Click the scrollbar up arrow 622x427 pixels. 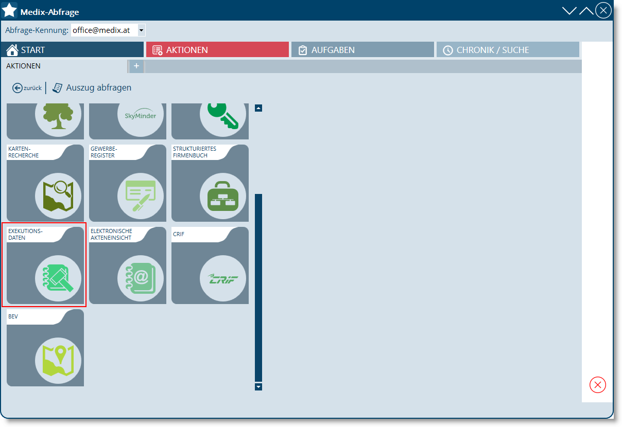[258, 108]
